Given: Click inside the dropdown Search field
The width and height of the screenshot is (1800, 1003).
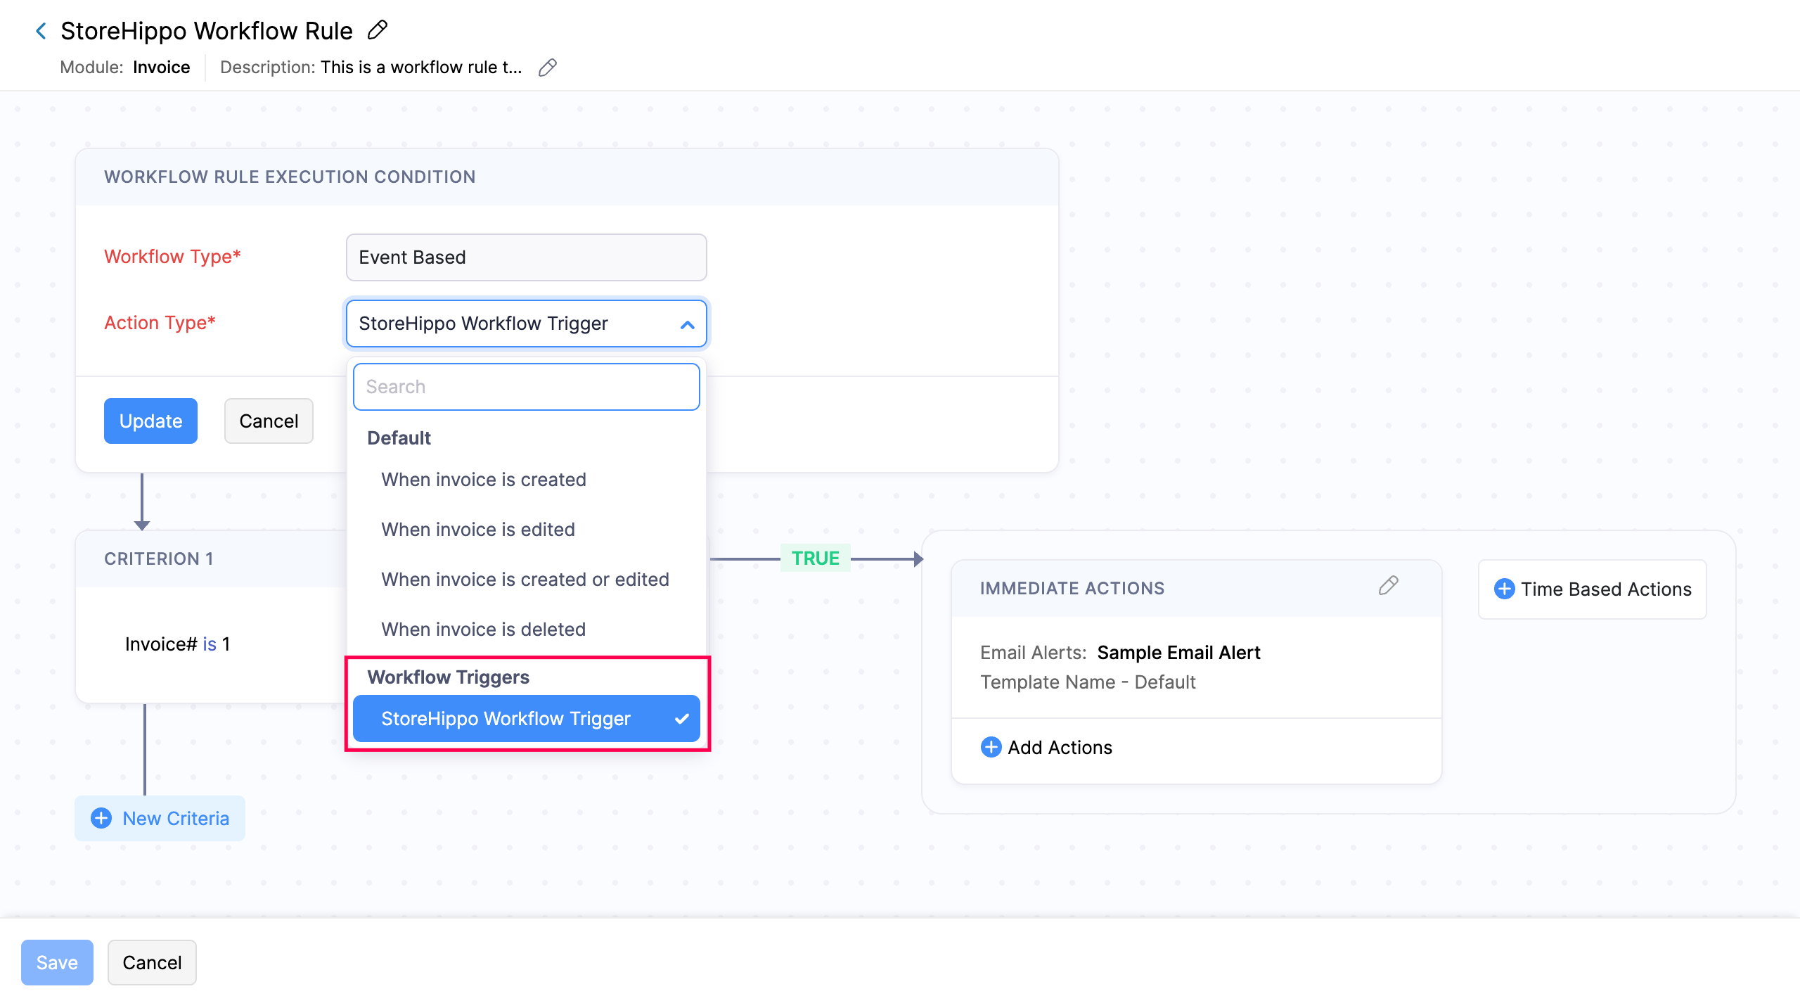Looking at the screenshot, I should click(526, 386).
